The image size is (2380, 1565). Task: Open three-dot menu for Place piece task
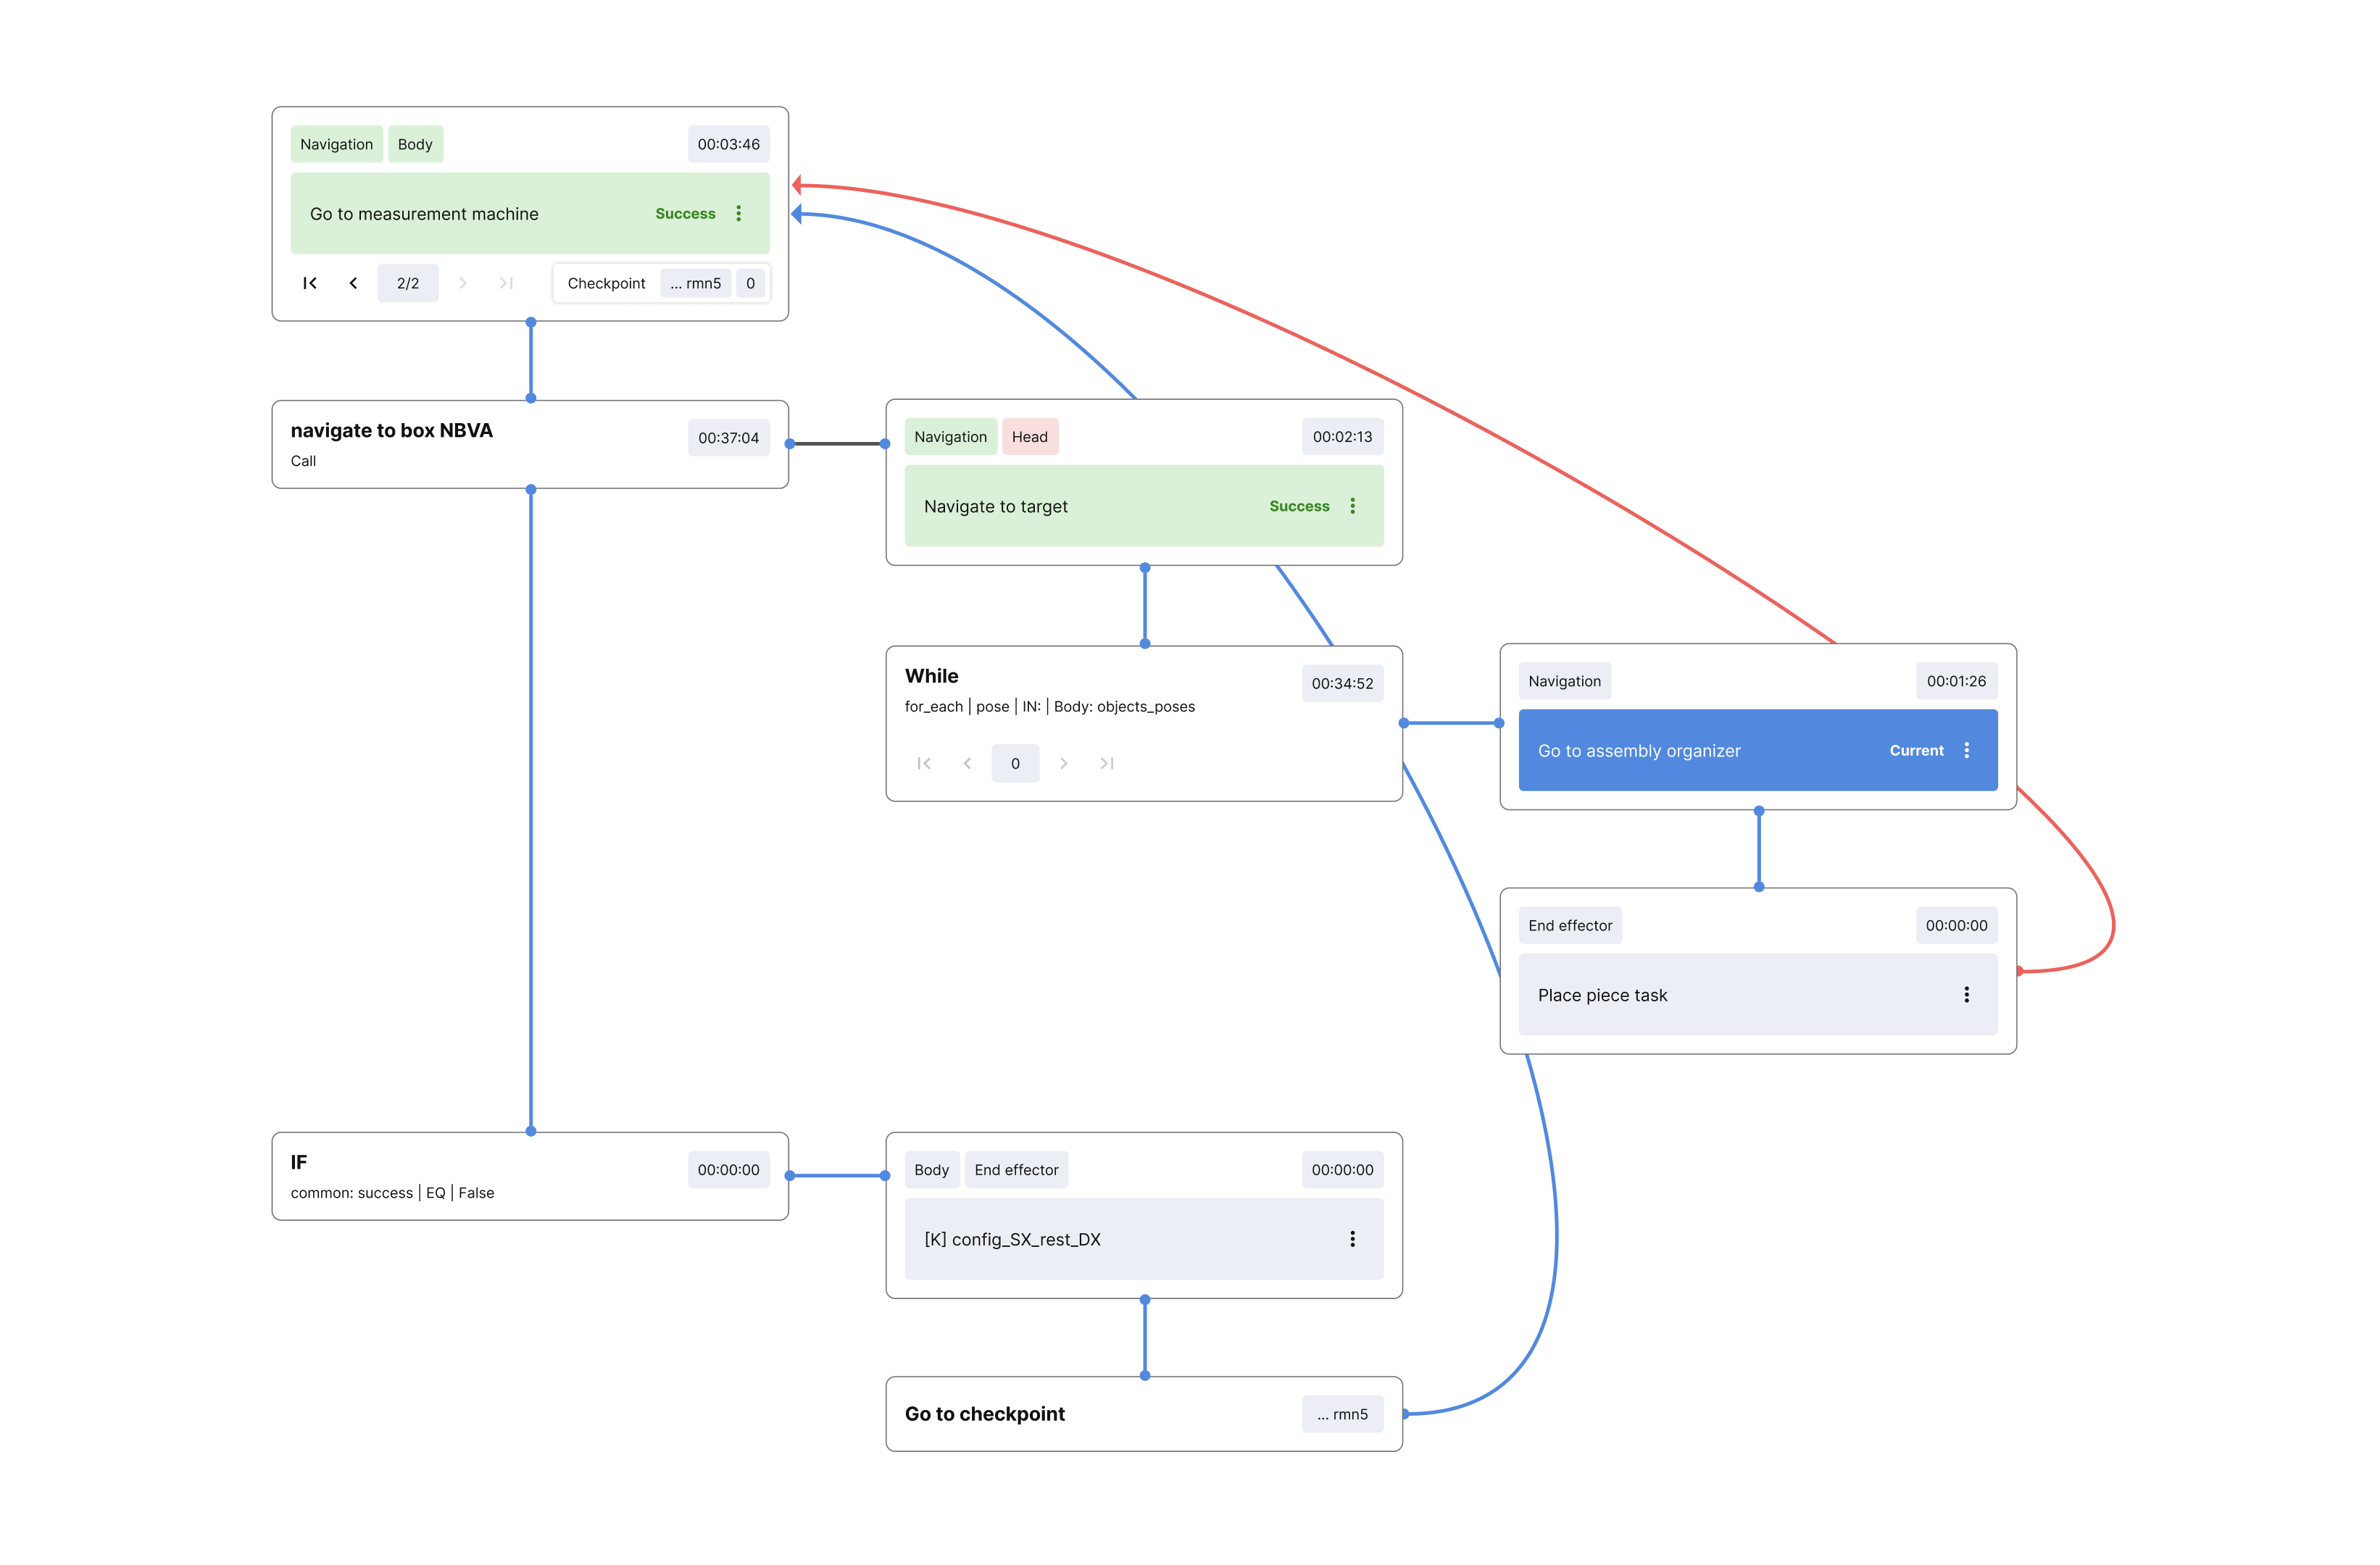1966,994
